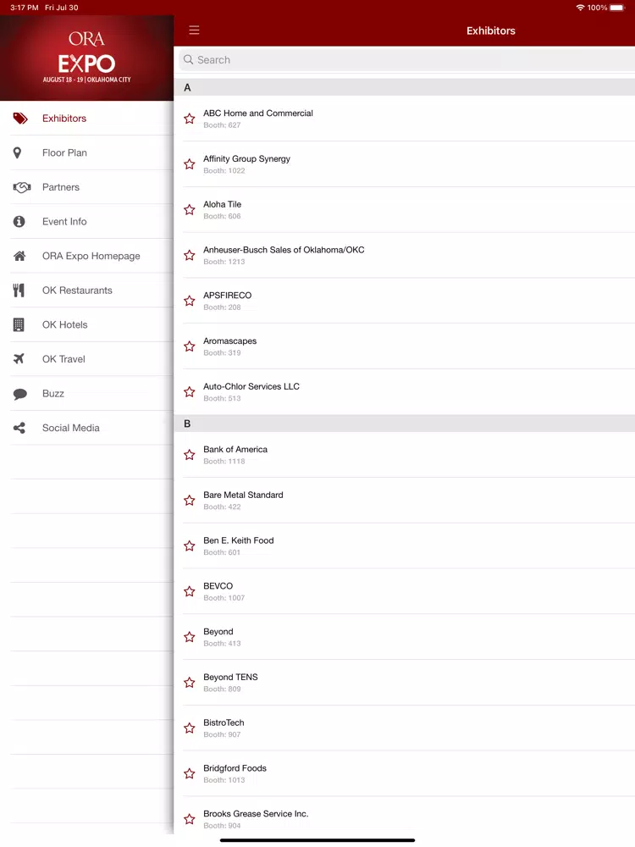Click the Social Media share icon
Viewport: 635px width, 847px height.
click(x=19, y=429)
